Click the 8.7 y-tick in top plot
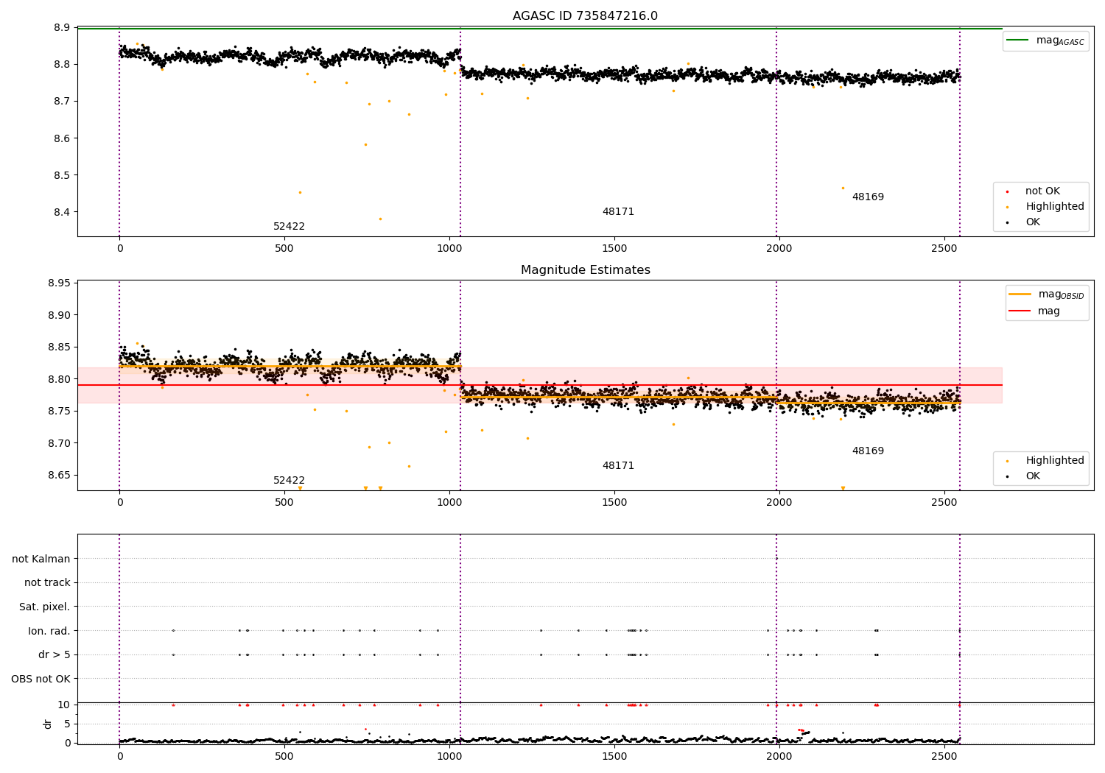The width and height of the screenshot is (1105, 773). click(x=63, y=102)
